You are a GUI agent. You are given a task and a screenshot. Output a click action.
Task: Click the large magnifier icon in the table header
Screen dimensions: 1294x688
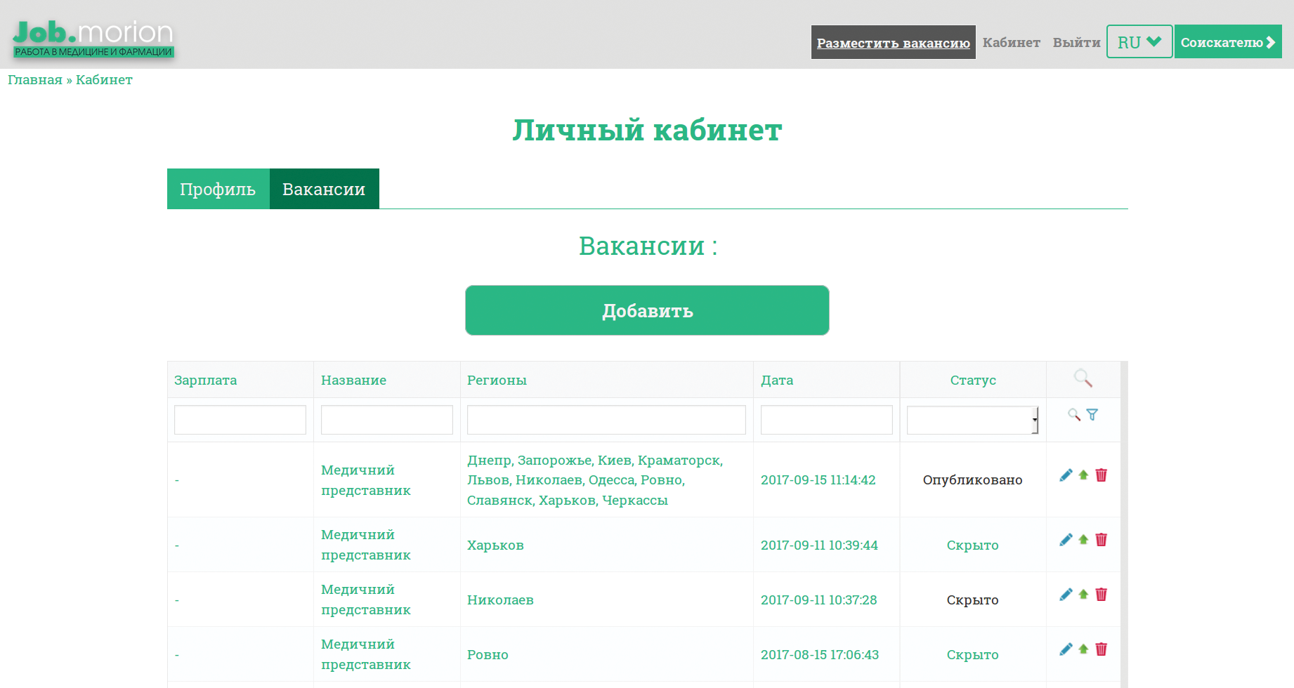coord(1083,379)
